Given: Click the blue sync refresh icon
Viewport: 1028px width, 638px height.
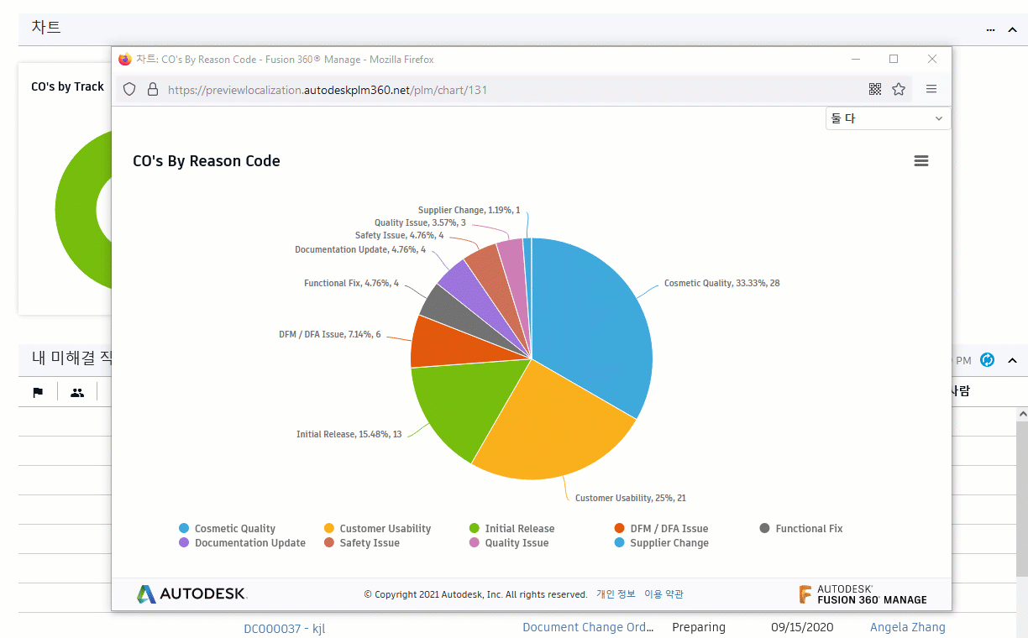Looking at the screenshot, I should pyautogui.click(x=987, y=360).
